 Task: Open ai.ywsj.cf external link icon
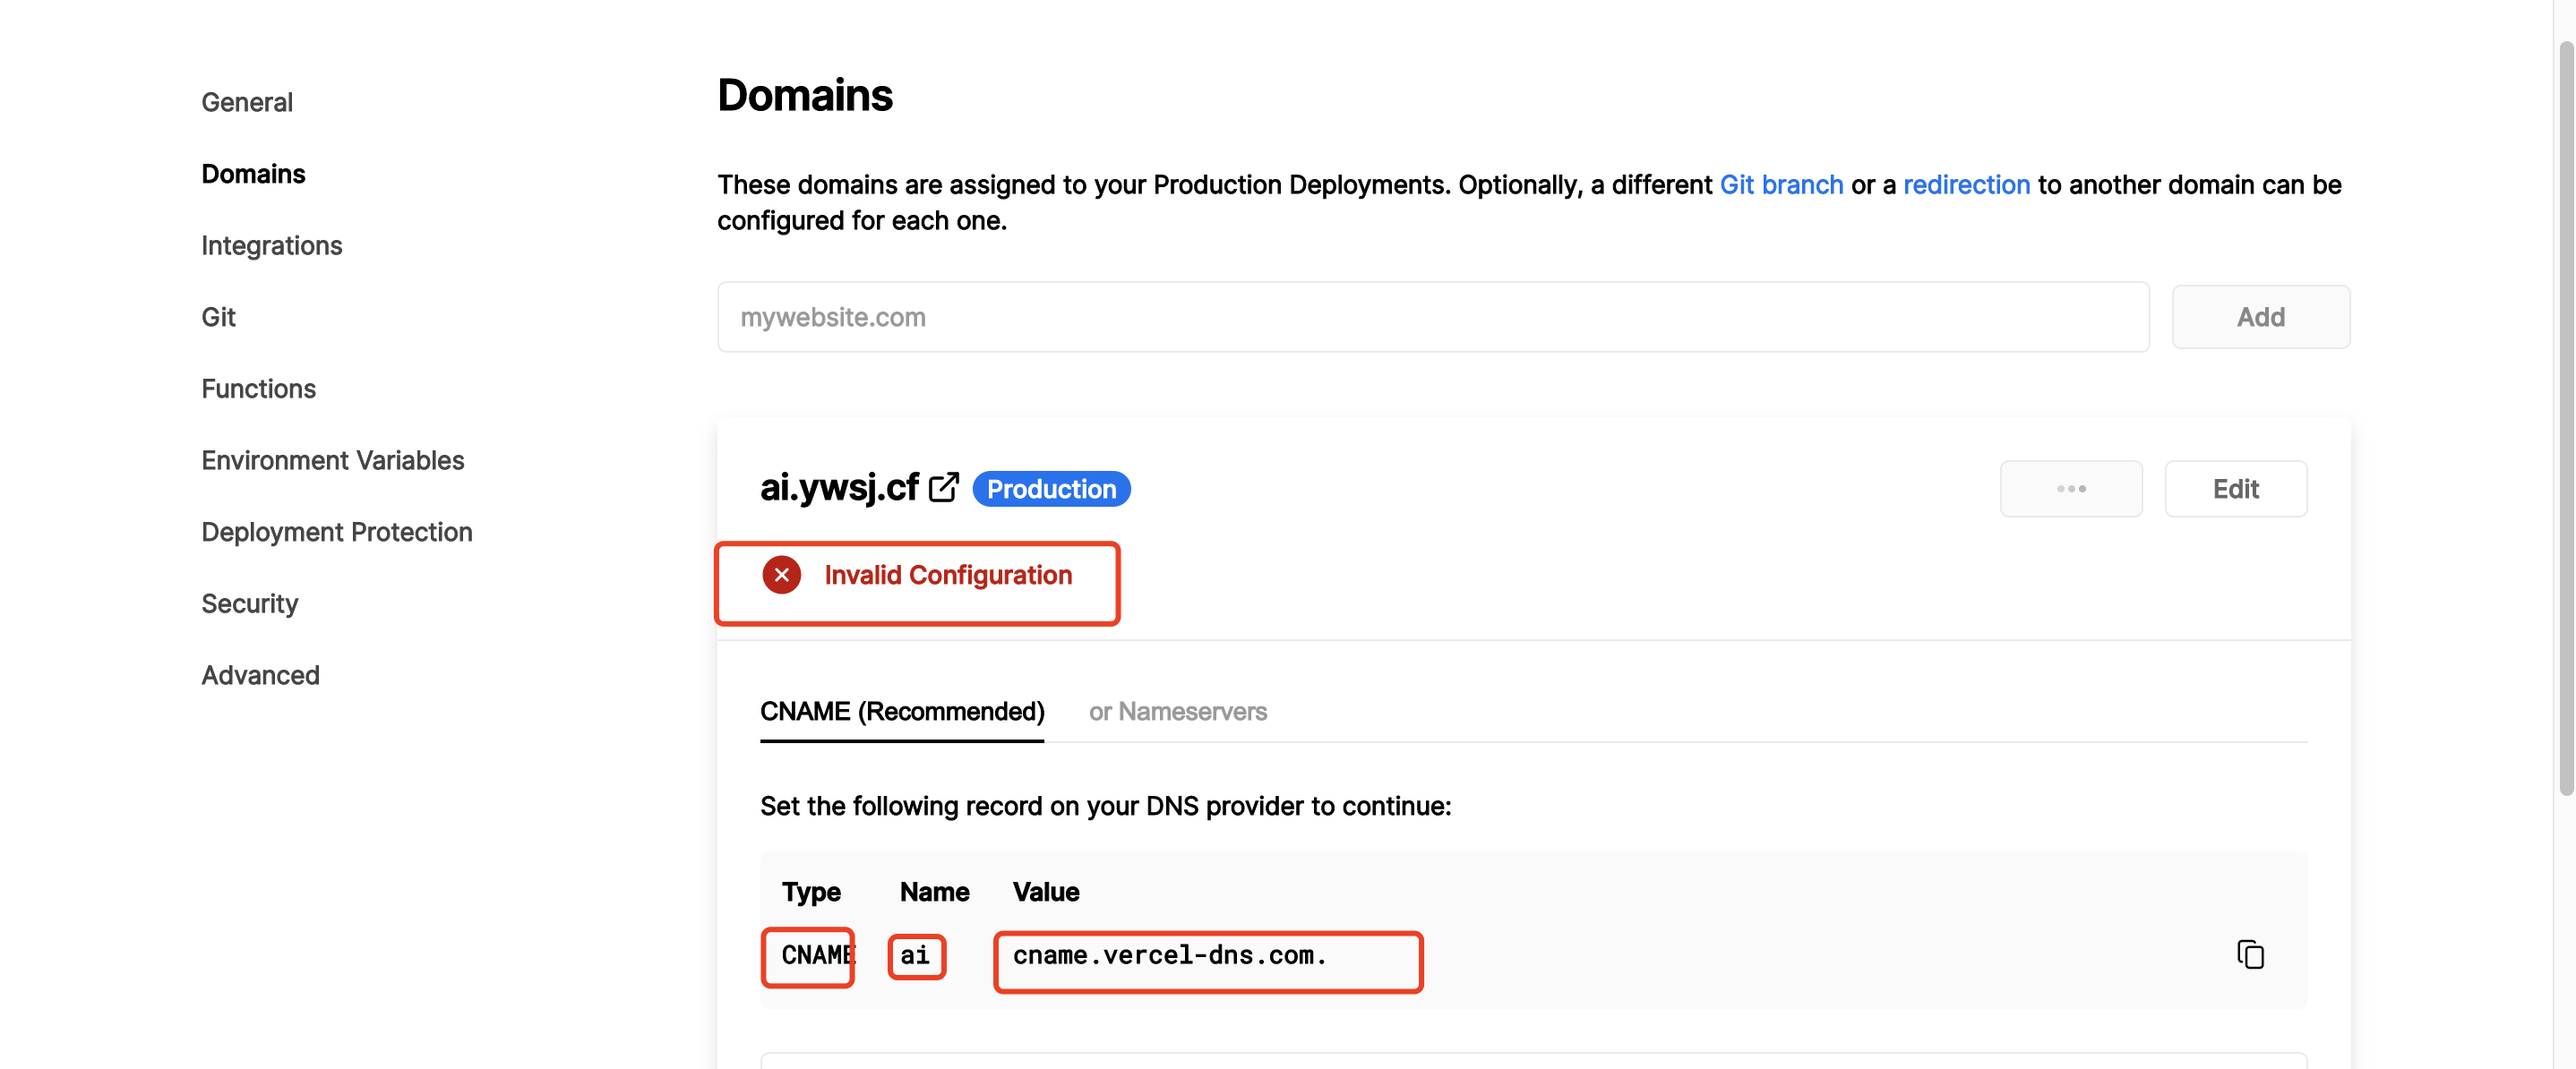[943, 488]
